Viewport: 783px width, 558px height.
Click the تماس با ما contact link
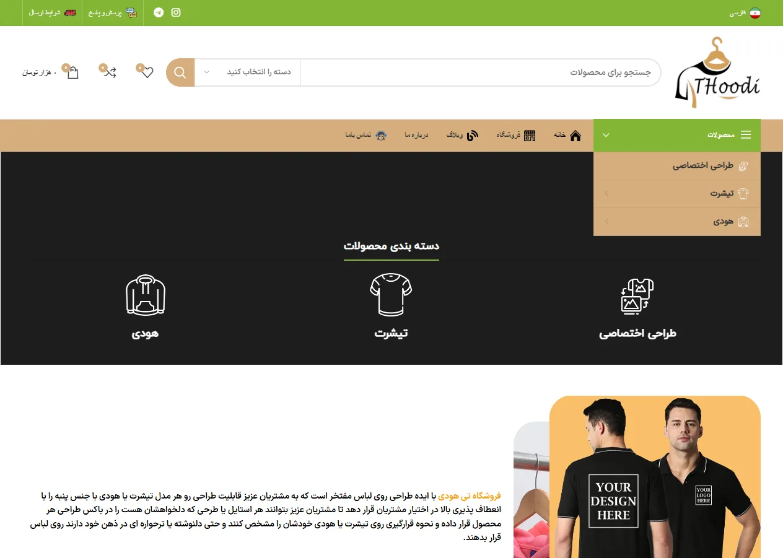coord(366,135)
